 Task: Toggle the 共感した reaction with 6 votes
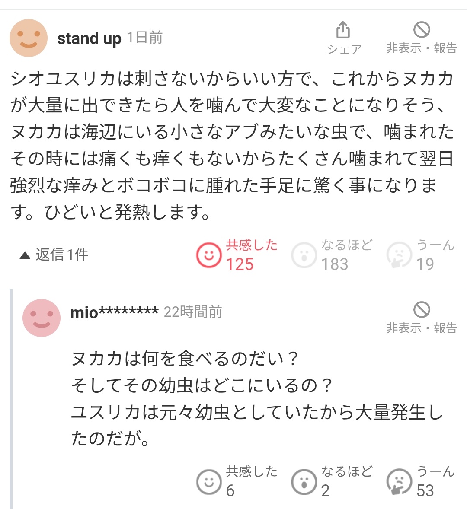[x=209, y=481]
